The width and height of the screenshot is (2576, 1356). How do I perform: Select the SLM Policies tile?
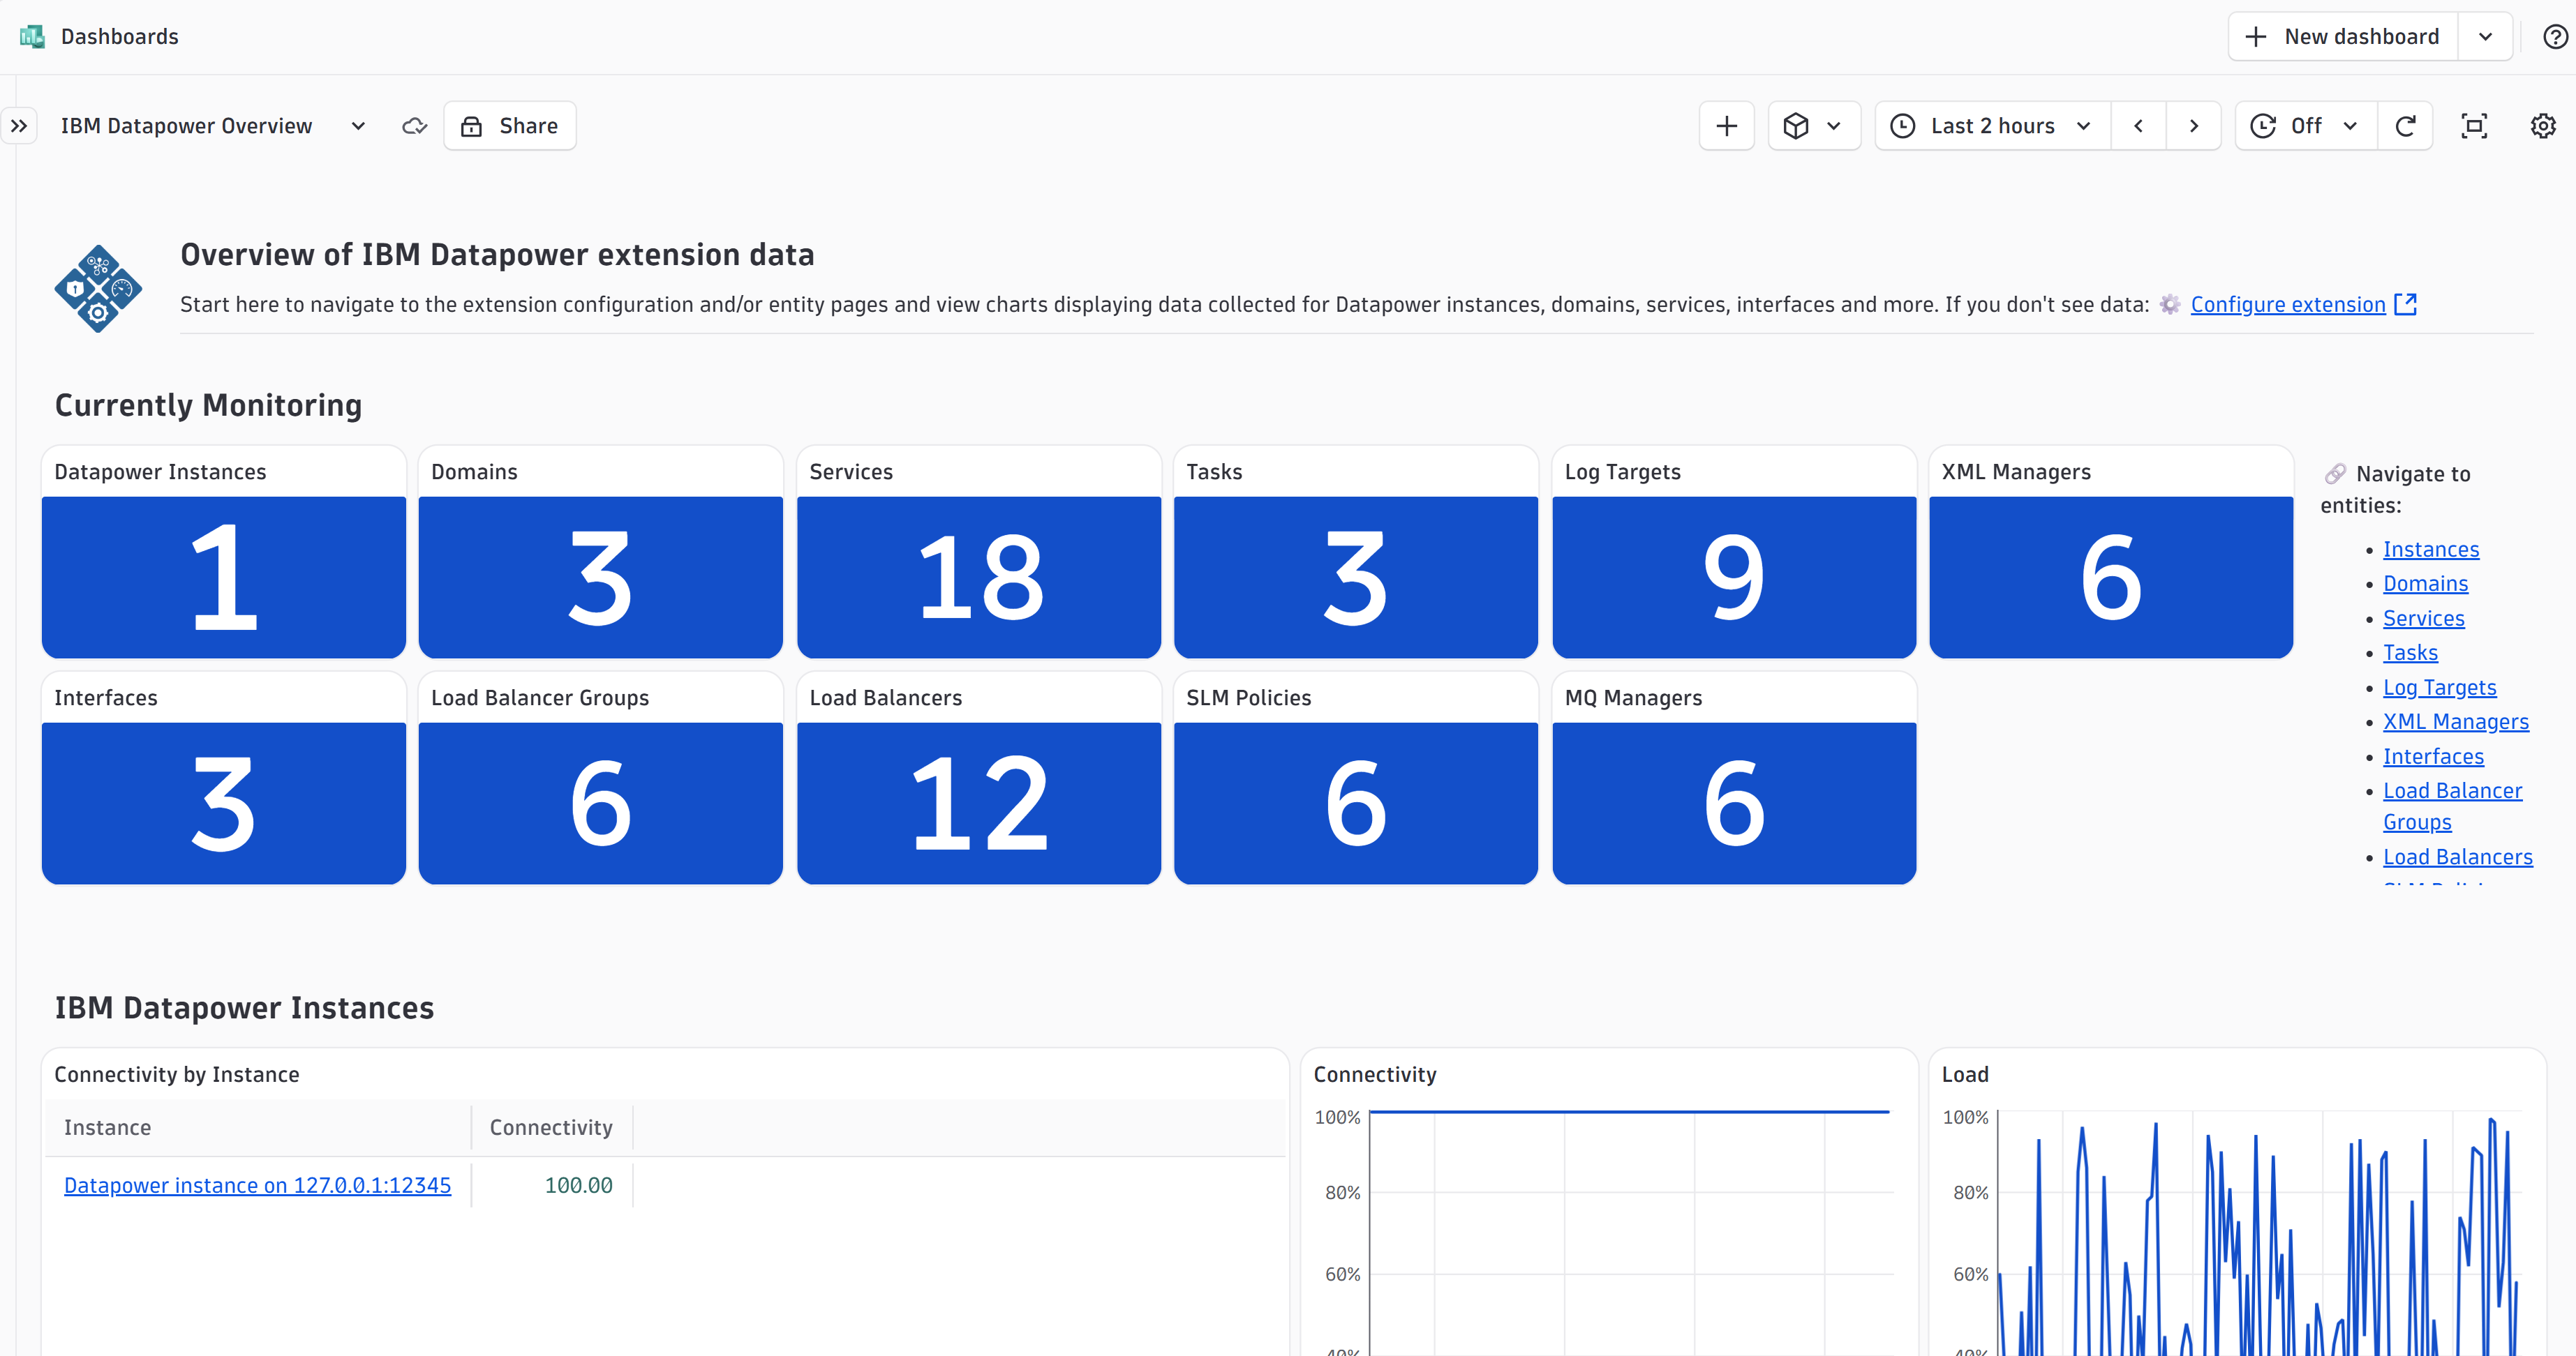1356,778
